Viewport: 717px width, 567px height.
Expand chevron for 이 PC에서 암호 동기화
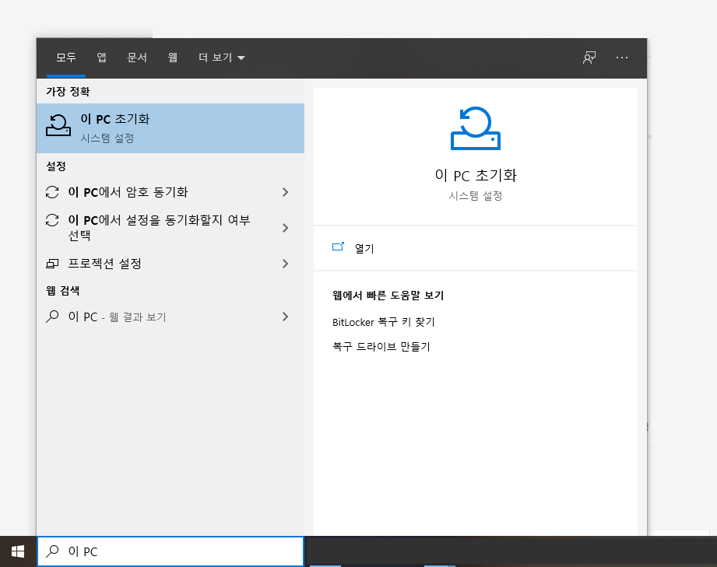tap(286, 192)
